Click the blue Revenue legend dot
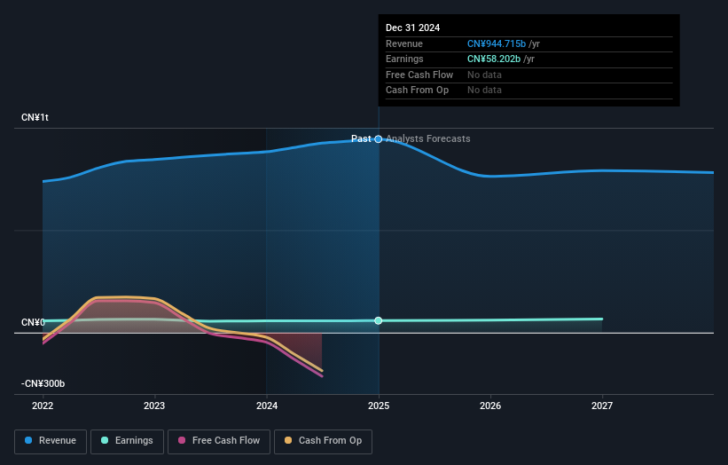The image size is (728, 465). tap(28, 440)
